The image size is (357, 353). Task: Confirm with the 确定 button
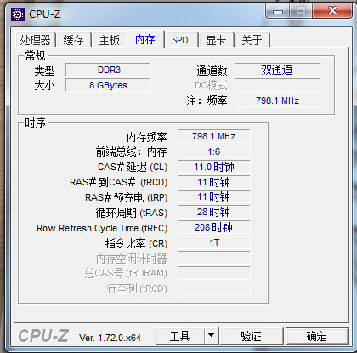[x=317, y=336]
